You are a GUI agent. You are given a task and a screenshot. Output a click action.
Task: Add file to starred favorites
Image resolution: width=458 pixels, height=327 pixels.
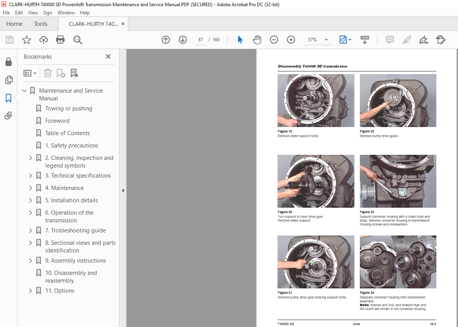(27, 40)
